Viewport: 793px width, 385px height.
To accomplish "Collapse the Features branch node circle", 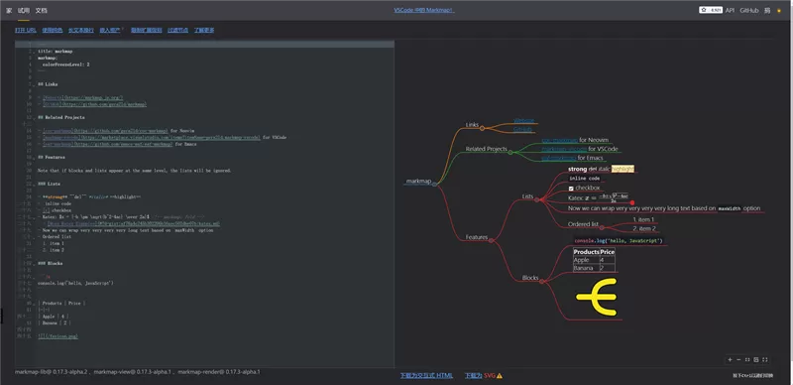I will (491, 240).
